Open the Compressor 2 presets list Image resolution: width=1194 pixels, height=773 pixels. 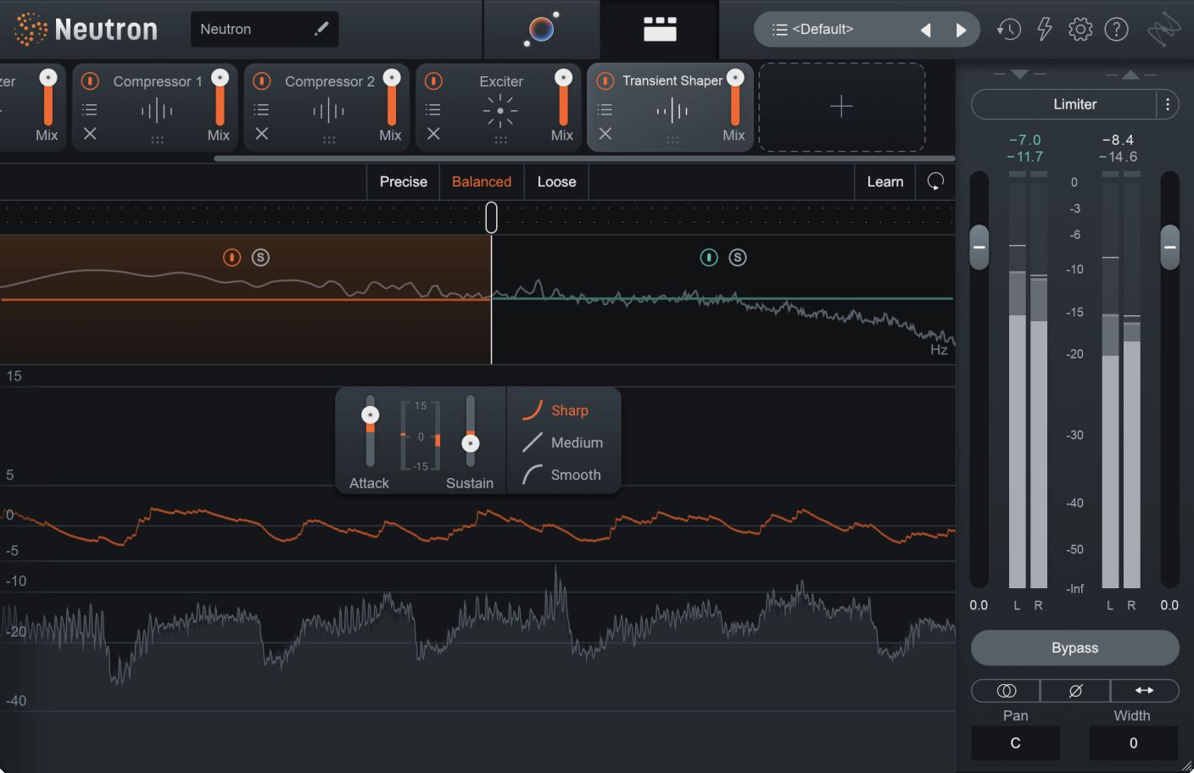tap(262, 109)
